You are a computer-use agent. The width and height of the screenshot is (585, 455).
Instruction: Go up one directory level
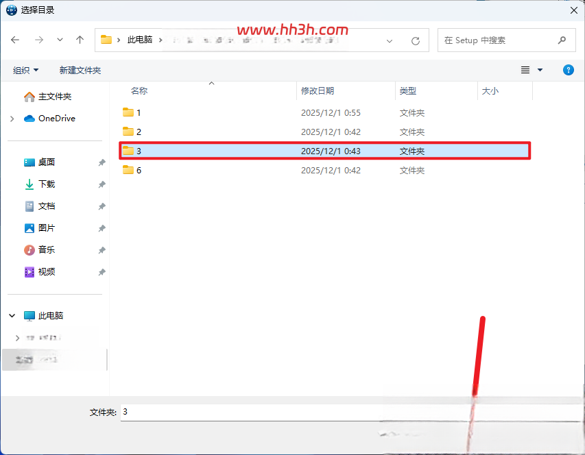(80, 40)
